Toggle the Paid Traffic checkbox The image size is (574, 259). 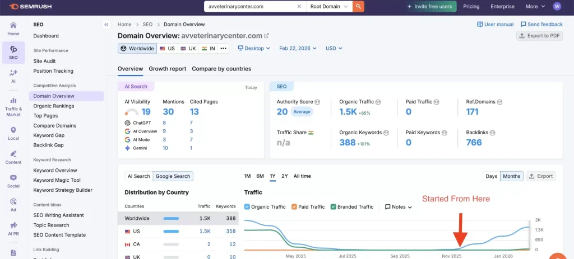click(294, 207)
